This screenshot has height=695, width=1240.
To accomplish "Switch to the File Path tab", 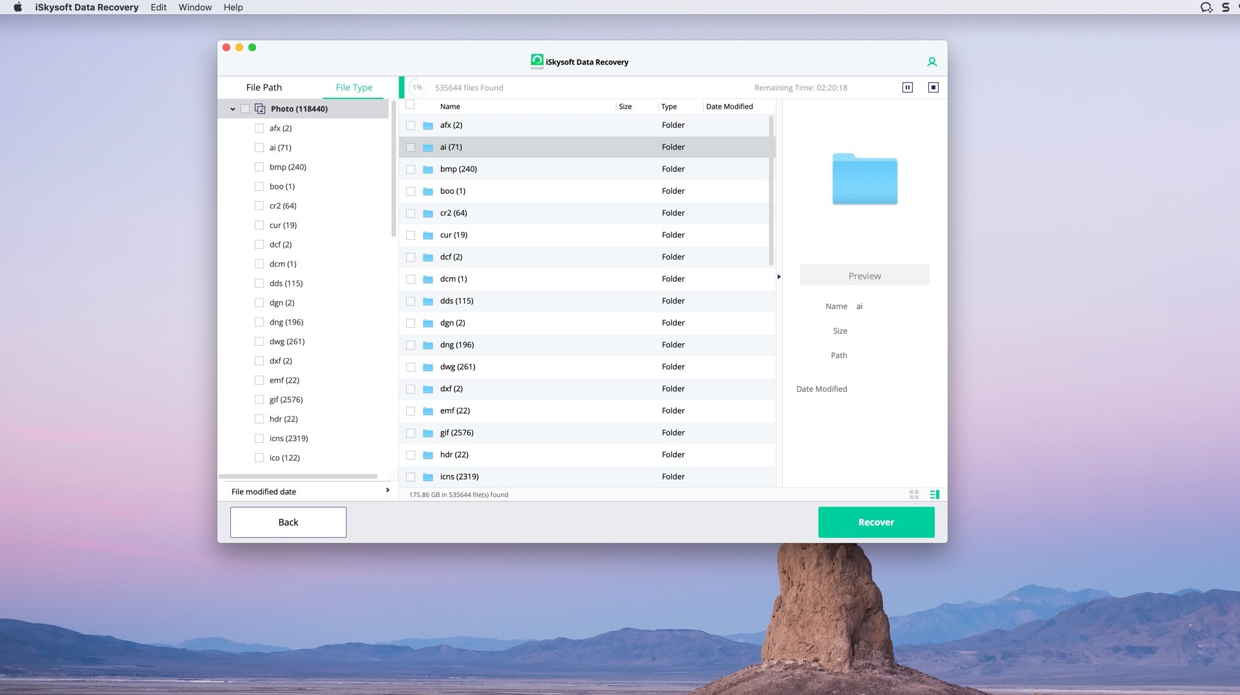I will (264, 87).
